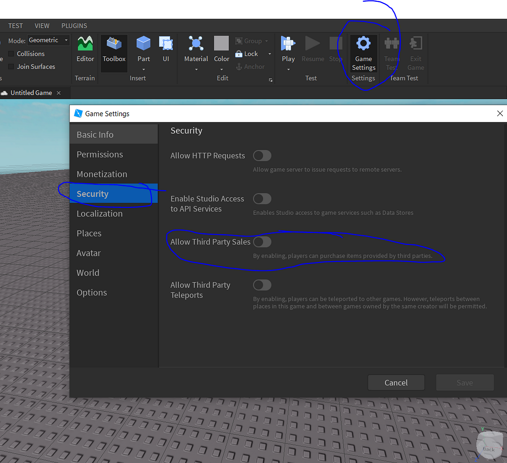Open the Lock tool dropdown
The height and width of the screenshot is (463, 507).
269,54
